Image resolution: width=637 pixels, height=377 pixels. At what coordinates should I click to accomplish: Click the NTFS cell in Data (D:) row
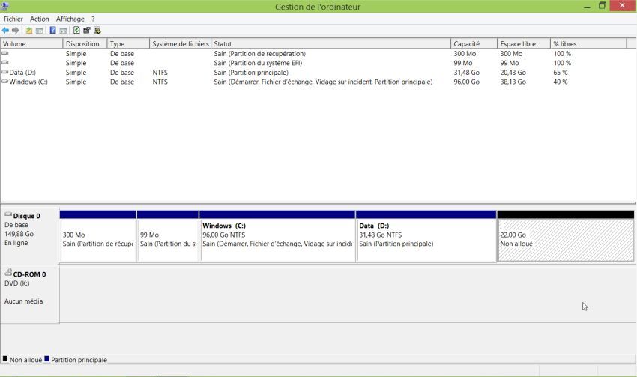pyautogui.click(x=160, y=72)
